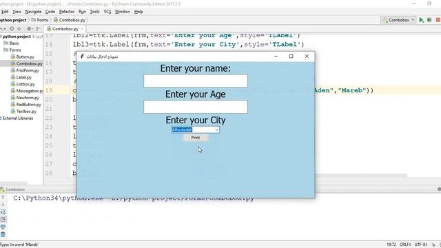Select python project root in tree
This screenshot has height=248, width=441.
(17, 37)
